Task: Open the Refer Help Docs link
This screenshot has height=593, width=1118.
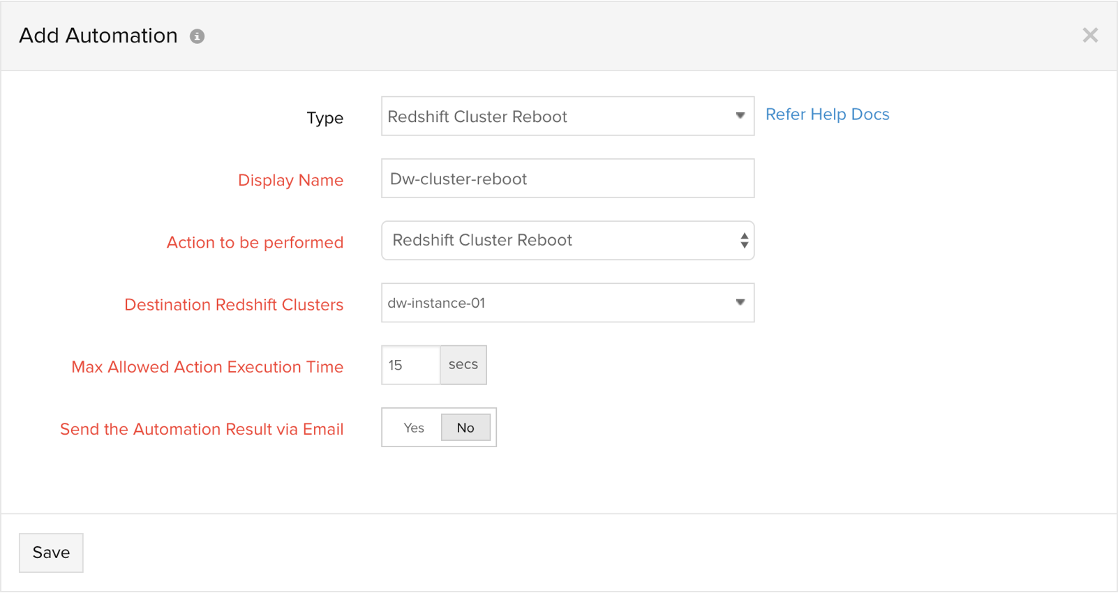Action: (x=827, y=114)
